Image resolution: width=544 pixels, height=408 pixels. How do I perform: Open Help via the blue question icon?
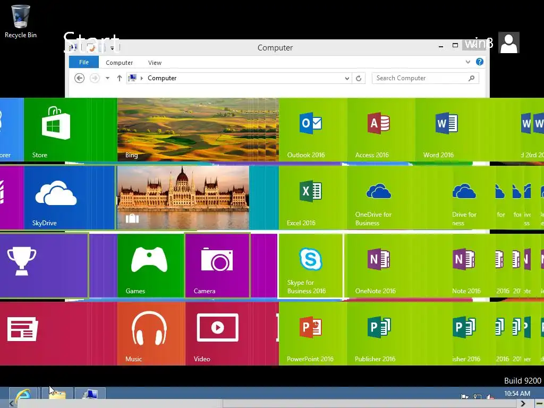click(480, 62)
